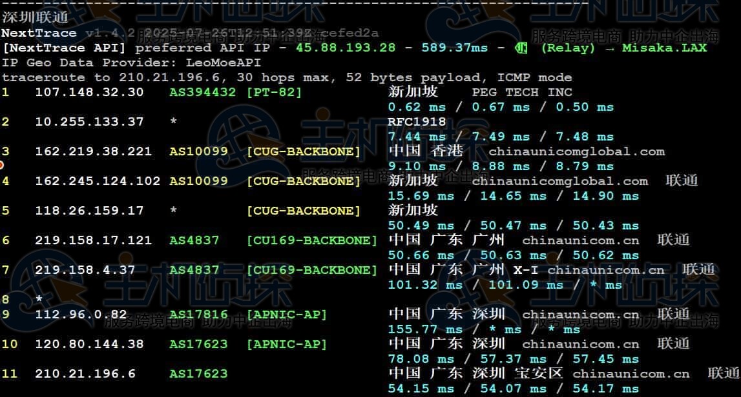The height and width of the screenshot is (397, 741).
Task: Click the 7.44 ms latency value
Action: pos(416,137)
